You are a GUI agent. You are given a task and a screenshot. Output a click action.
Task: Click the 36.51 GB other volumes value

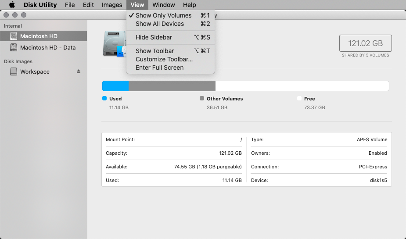(217, 107)
